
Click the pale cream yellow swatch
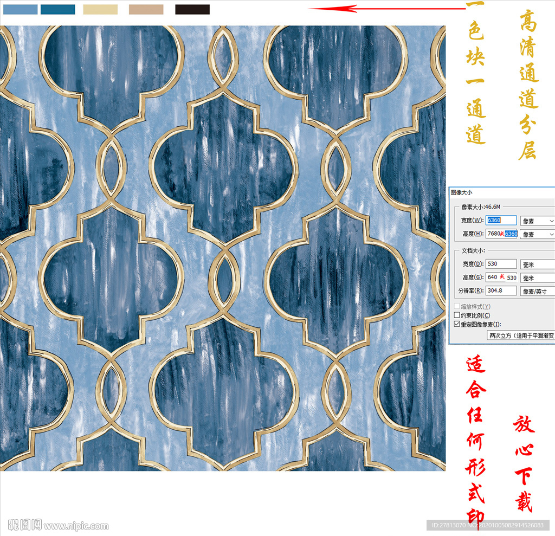tap(100, 9)
